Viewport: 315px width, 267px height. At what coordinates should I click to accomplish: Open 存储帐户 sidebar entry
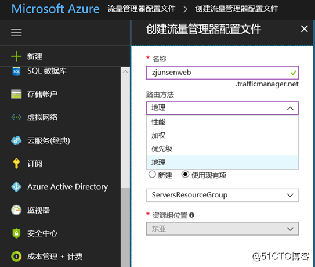[x=42, y=94]
